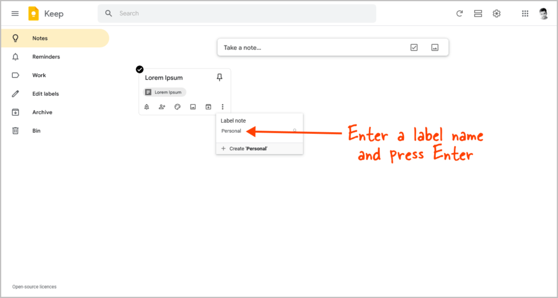This screenshot has height=298, width=558.
Task: Open the note's three-dot more menu
Action: click(223, 107)
